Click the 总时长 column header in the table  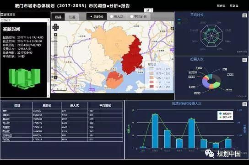(47, 105)
